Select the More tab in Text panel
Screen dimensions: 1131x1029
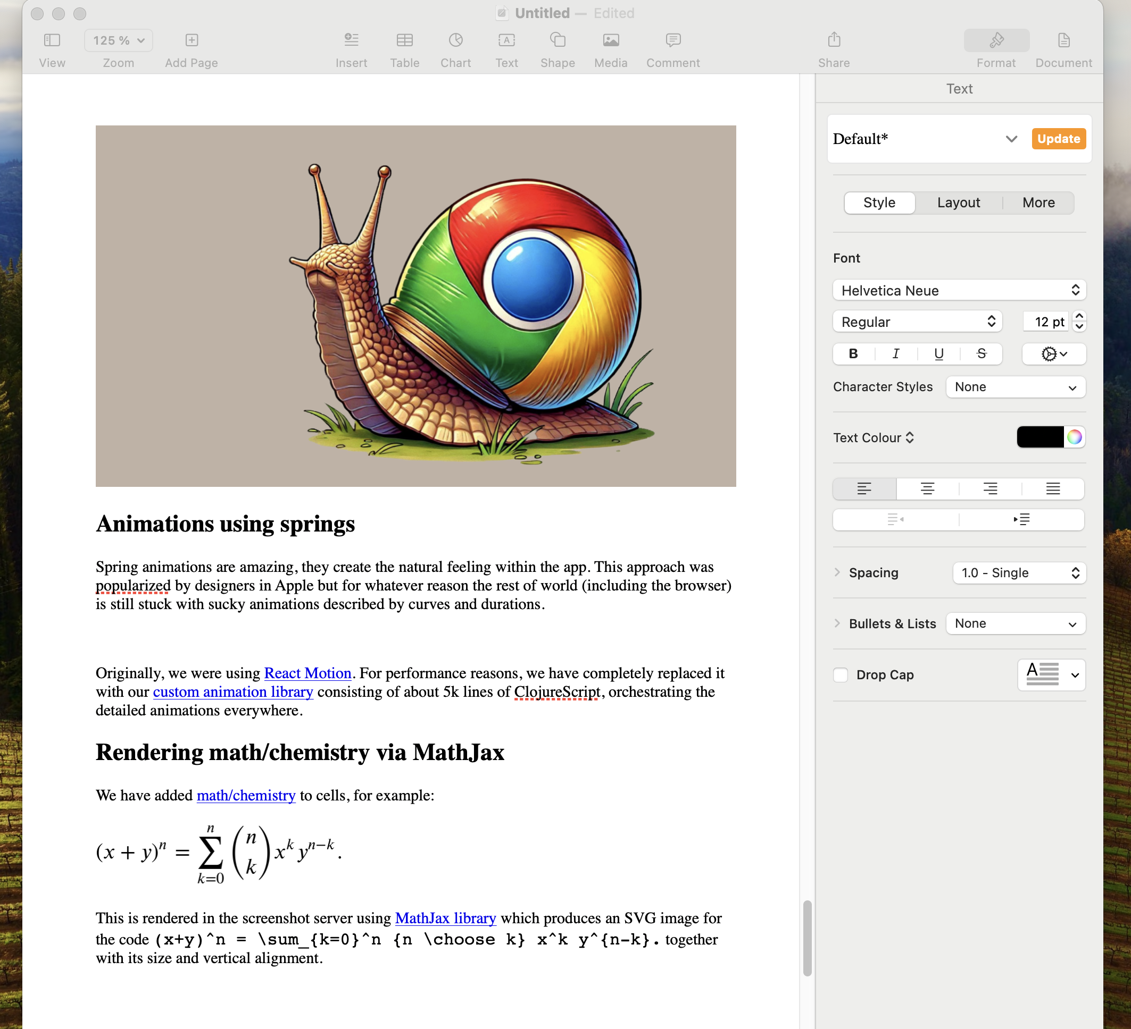[x=1038, y=203]
